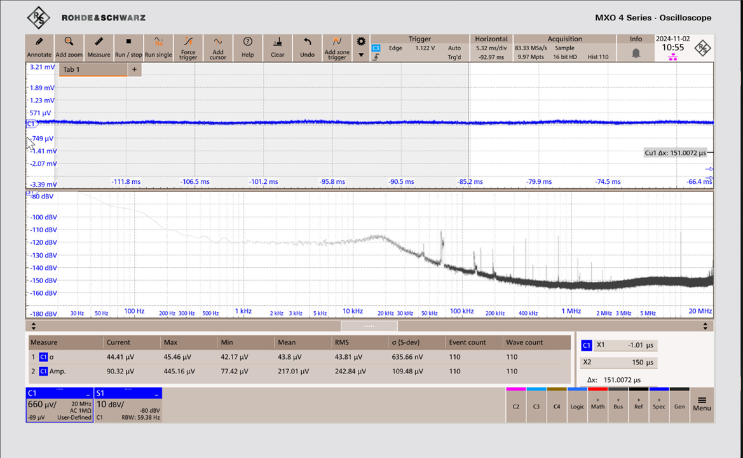Screen dimensions: 743x458
Task: Add zone trigger from toolbar
Action: (x=337, y=48)
